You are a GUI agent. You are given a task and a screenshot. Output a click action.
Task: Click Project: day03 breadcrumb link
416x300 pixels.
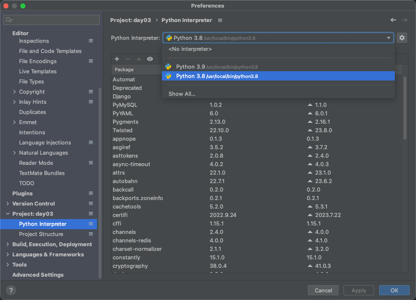pos(130,20)
